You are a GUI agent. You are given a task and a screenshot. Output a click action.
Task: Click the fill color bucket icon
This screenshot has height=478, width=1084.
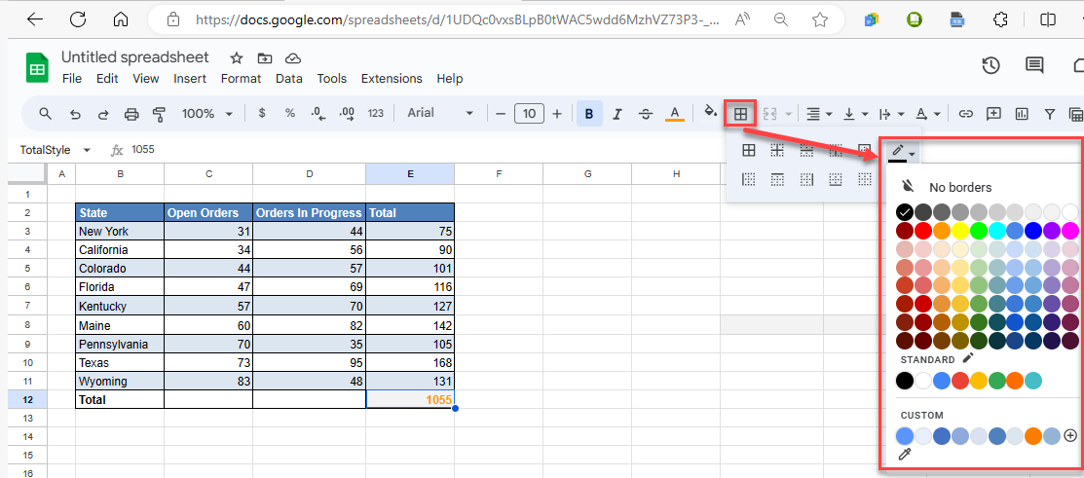point(711,113)
